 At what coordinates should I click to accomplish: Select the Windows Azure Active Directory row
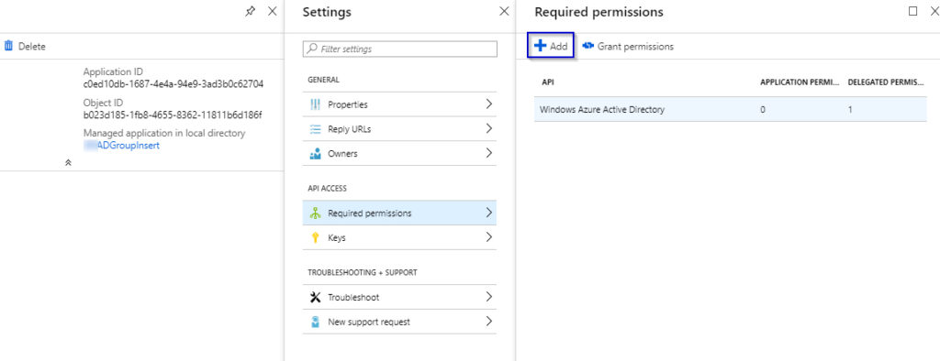tap(730, 110)
